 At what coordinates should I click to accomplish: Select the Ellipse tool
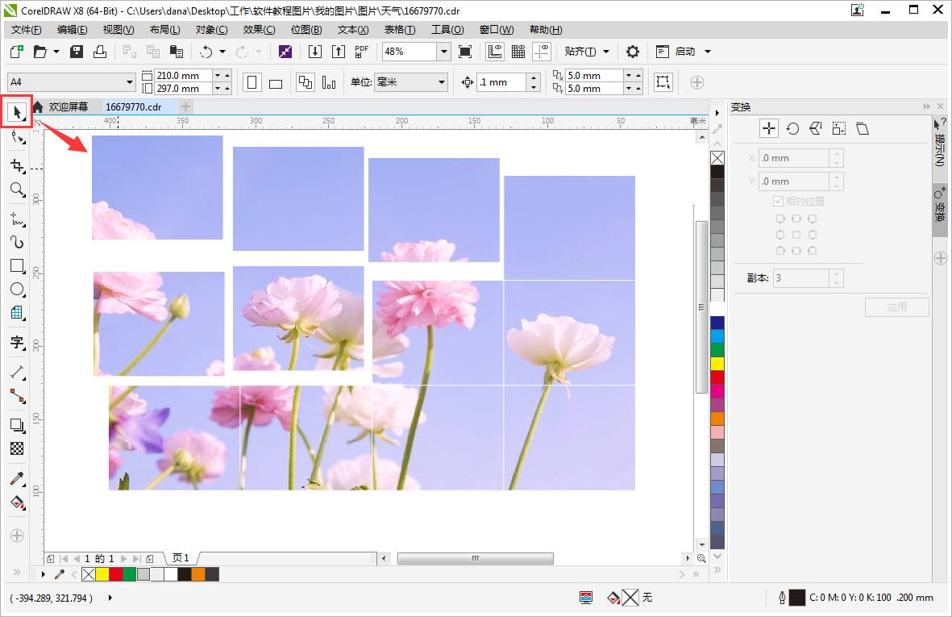point(17,289)
